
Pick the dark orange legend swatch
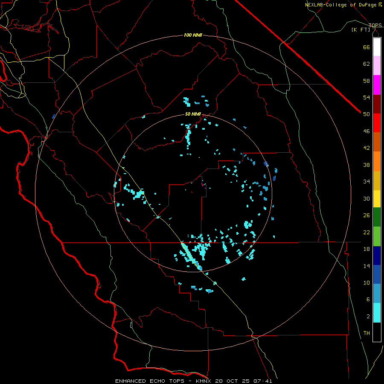click(377, 142)
